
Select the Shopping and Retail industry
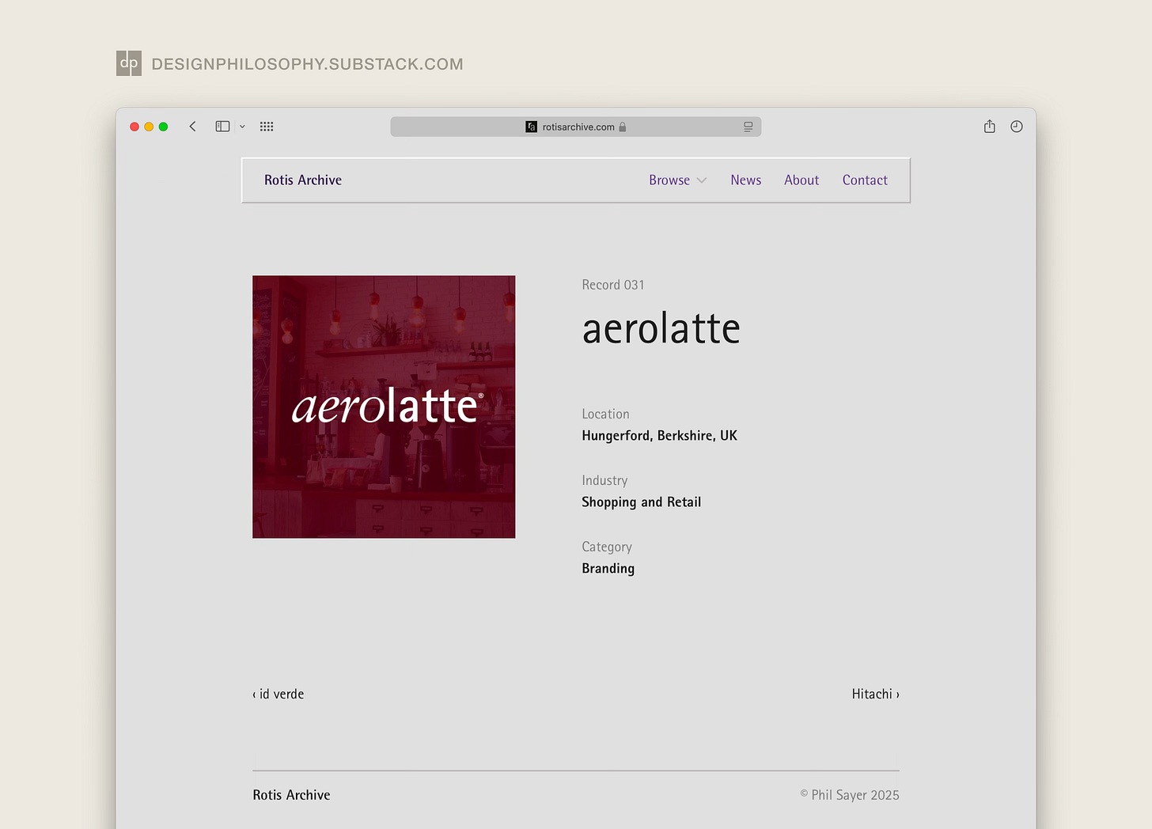[x=641, y=502]
